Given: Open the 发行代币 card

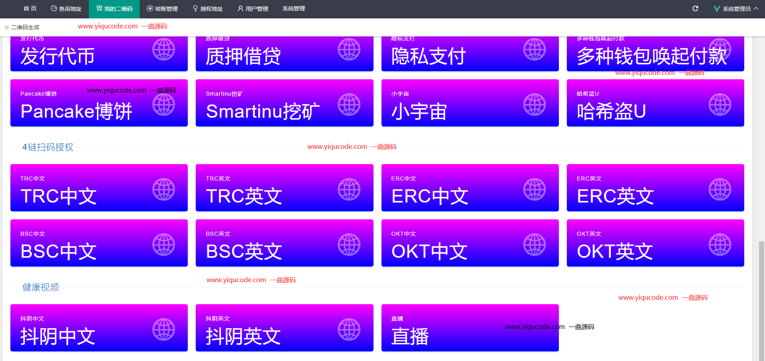Looking at the screenshot, I should [99, 54].
